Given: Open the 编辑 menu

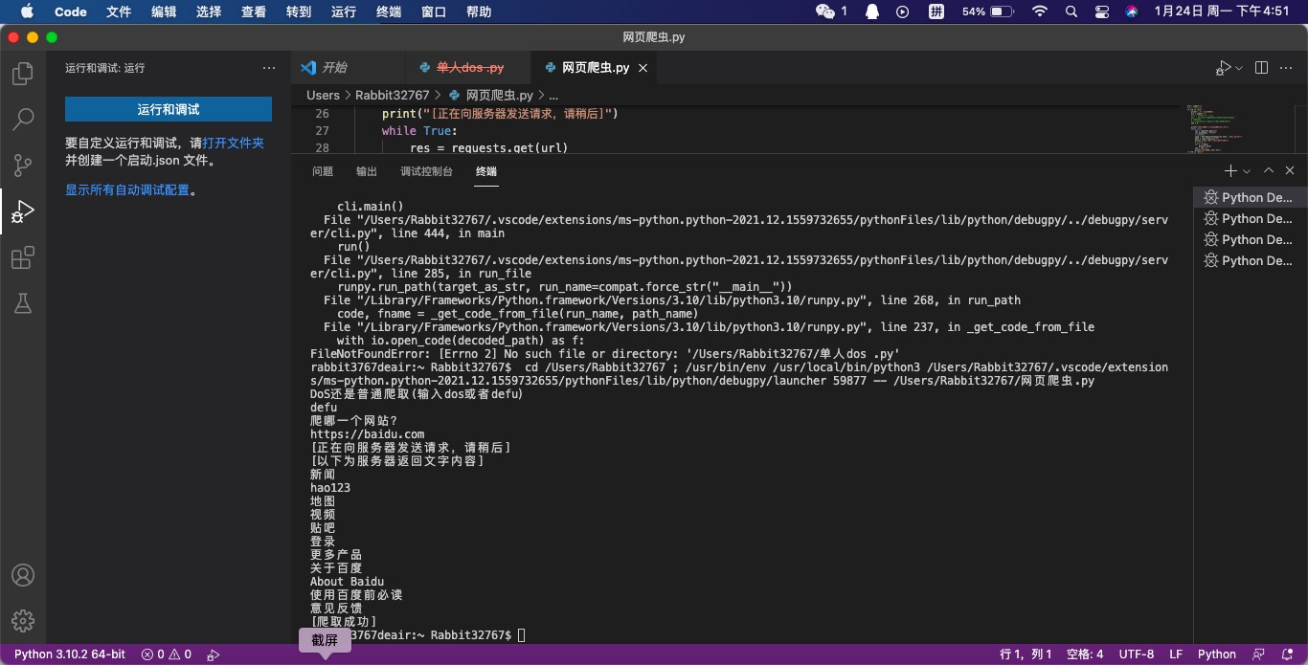Looking at the screenshot, I should (x=164, y=11).
